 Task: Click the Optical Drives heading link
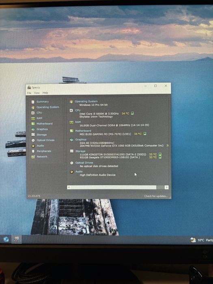point(84,163)
